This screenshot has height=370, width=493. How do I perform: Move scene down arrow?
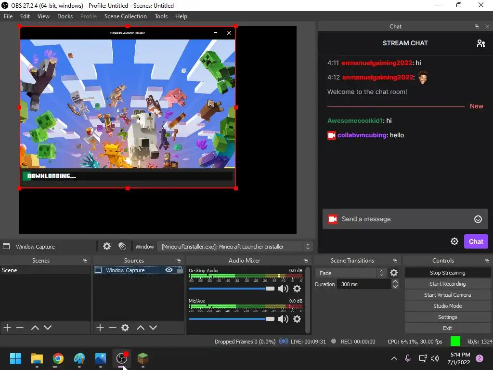(x=48, y=328)
